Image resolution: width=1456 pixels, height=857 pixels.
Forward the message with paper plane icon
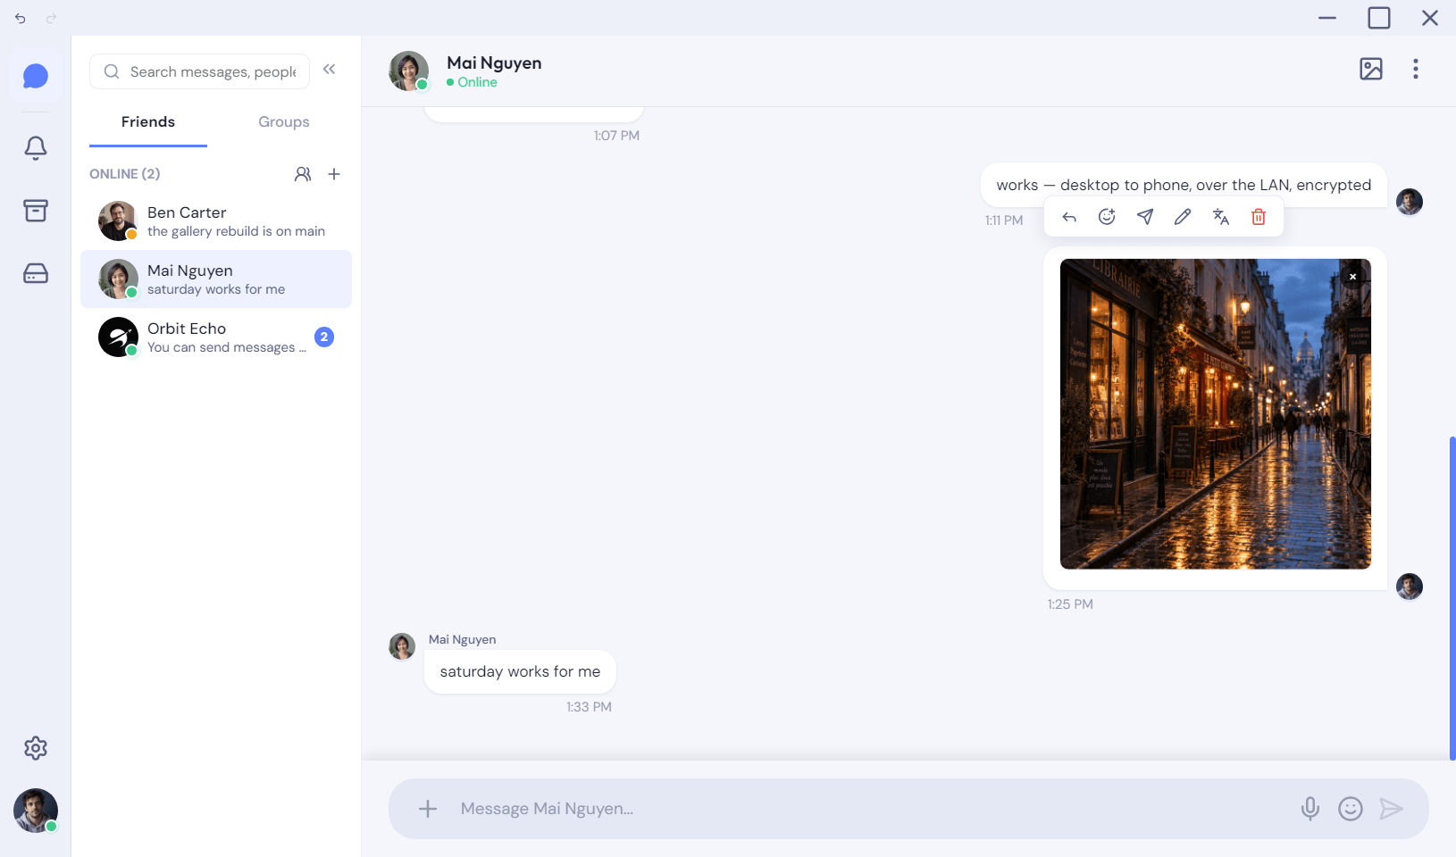(1145, 217)
